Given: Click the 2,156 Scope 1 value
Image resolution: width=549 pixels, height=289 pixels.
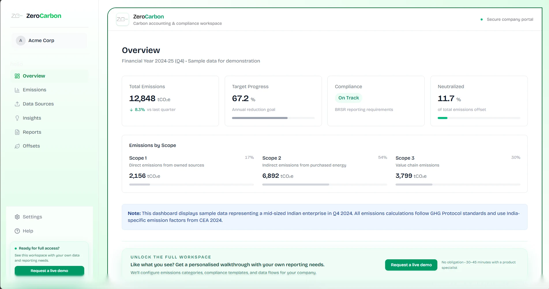Looking at the screenshot, I should pyautogui.click(x=137, y=176).
